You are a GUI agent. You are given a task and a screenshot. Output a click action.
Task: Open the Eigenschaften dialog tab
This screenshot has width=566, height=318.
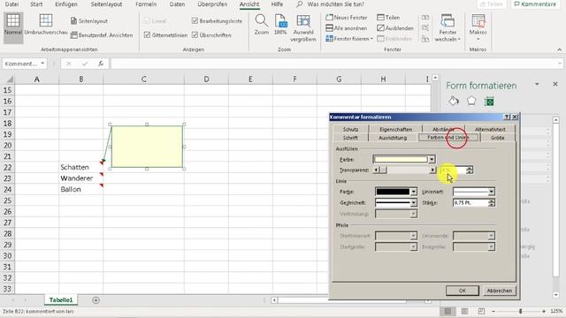(395, 129)
